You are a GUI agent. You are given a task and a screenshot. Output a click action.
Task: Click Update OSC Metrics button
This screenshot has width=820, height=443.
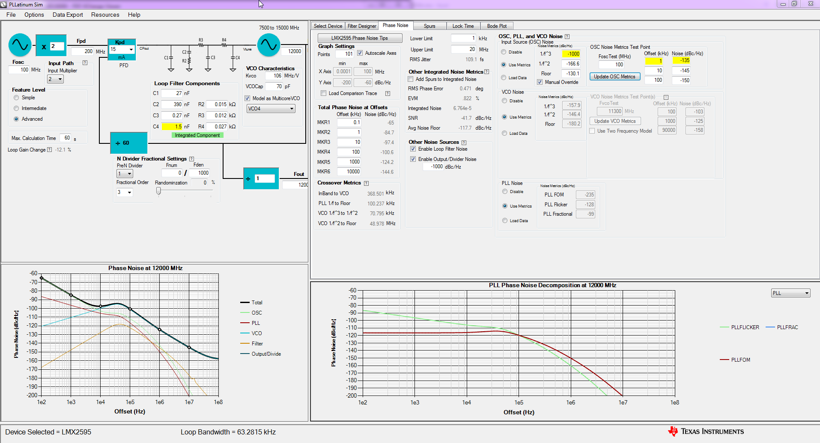[x=614, y=77]
